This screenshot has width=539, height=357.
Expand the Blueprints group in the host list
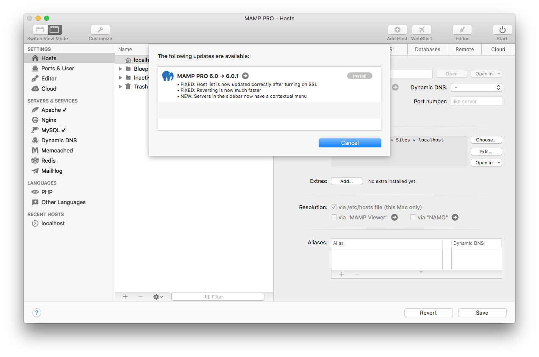tap(120, 68)
